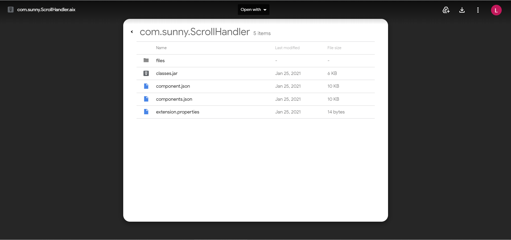Sort files by the Last modified column
The width and height of the screenshot is (511, 240).
point(287,48)
